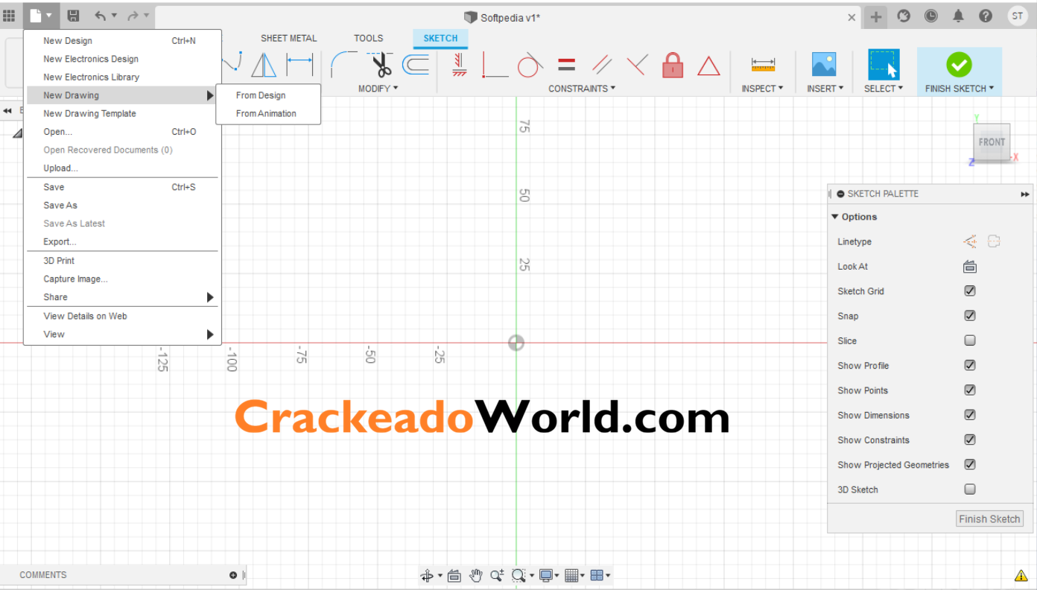Uncheck the Snap option
Viewport: 1037px width, 590px height.
970,316
